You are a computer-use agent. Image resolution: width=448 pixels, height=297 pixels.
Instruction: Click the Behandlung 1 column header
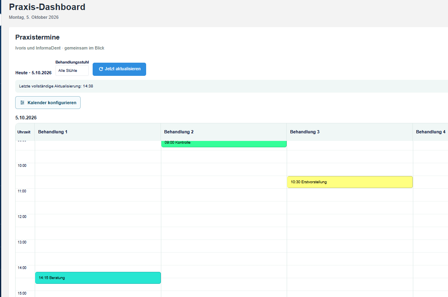98,132
